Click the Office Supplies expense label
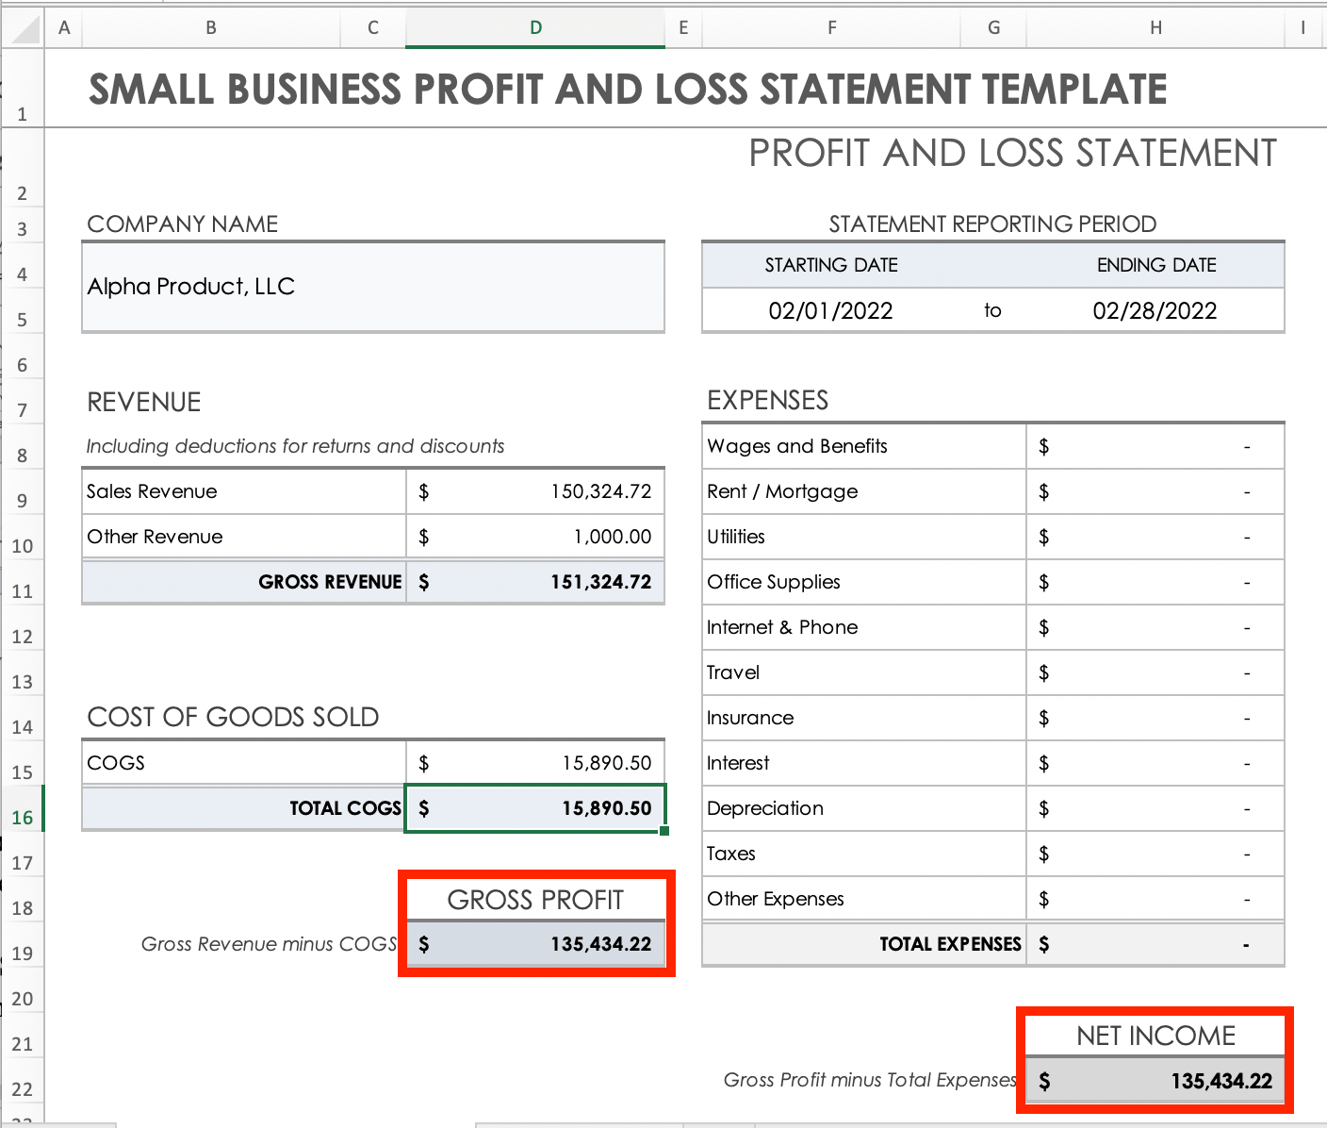 coord(774,582)
